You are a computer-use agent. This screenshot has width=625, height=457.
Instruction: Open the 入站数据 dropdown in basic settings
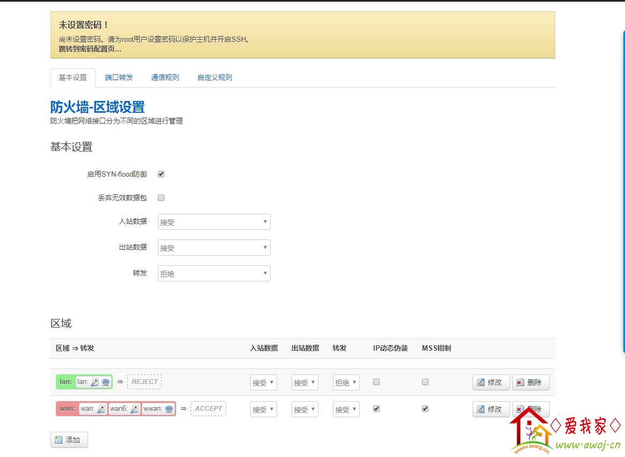pyautogui.click(x=214, y=222)
